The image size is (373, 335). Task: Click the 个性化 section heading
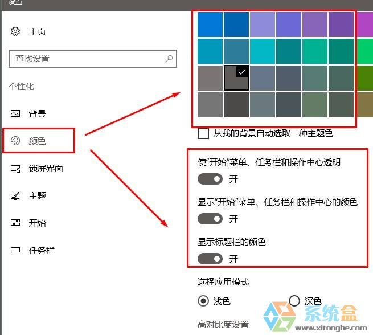point(22,87)
